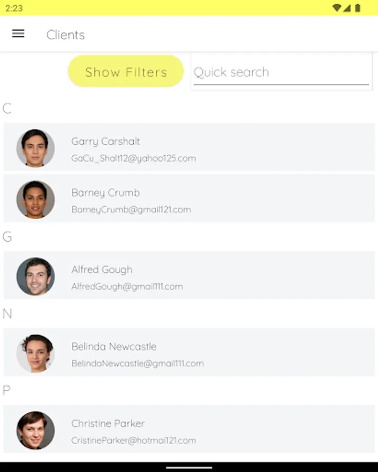Tap Alfred Gough's avatar picture

pos(36,276)
